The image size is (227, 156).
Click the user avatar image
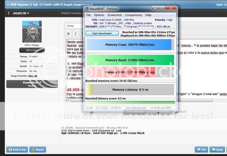click(x=32, y=31)
